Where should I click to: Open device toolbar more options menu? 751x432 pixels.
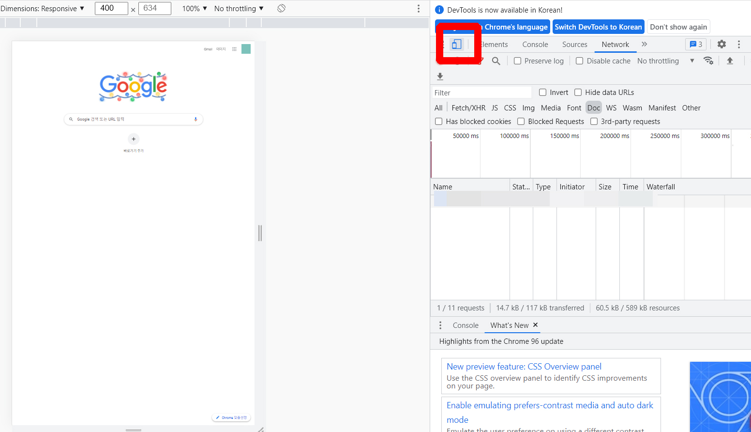419,8
